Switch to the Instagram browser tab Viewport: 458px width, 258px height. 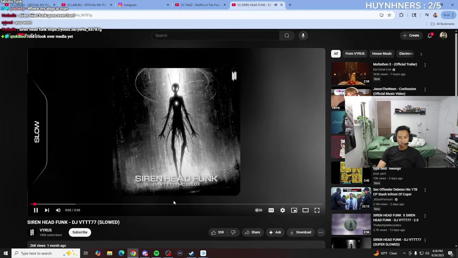[143, 5]
